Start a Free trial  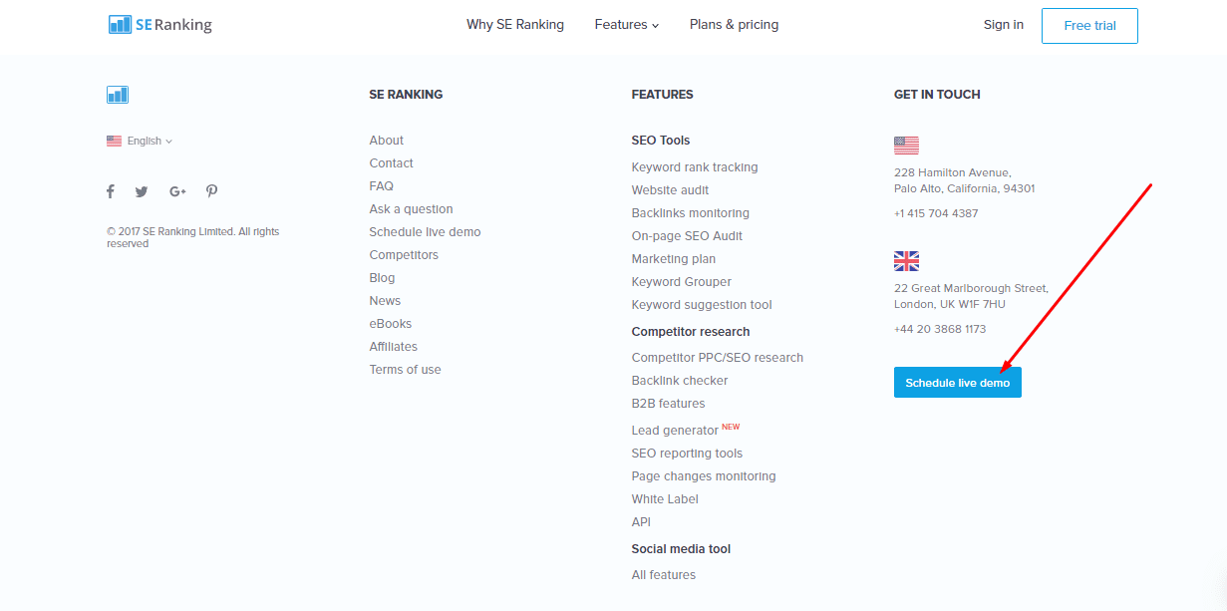(1089, 26)
